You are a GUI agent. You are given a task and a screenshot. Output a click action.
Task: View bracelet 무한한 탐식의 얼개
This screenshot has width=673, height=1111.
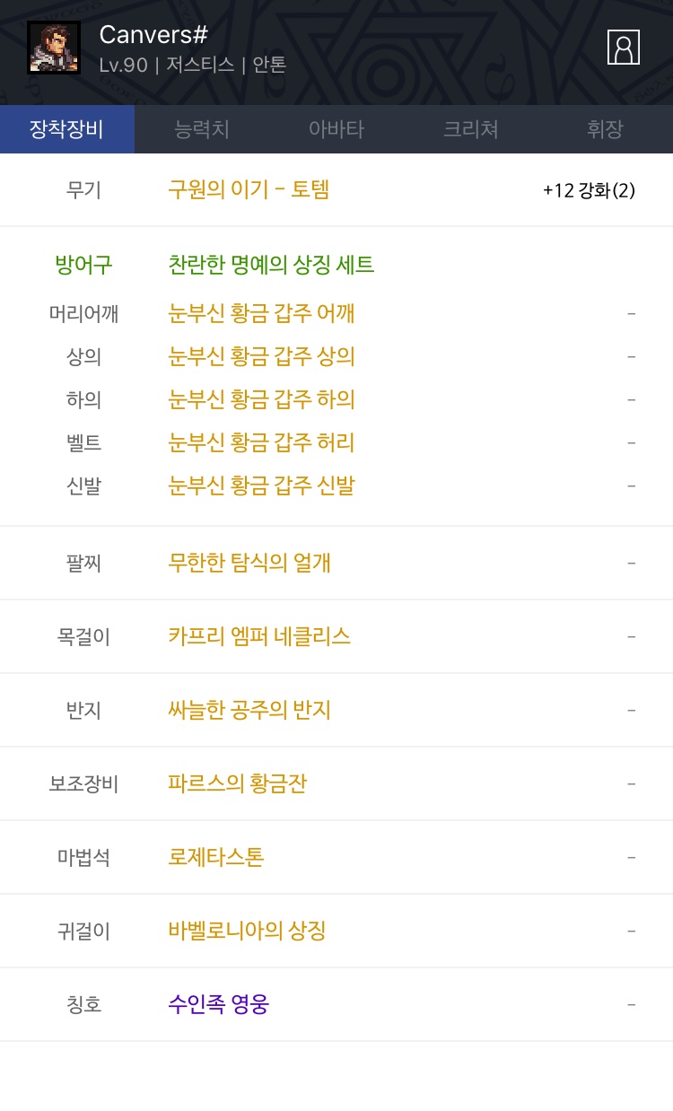(x=249, y=563)
